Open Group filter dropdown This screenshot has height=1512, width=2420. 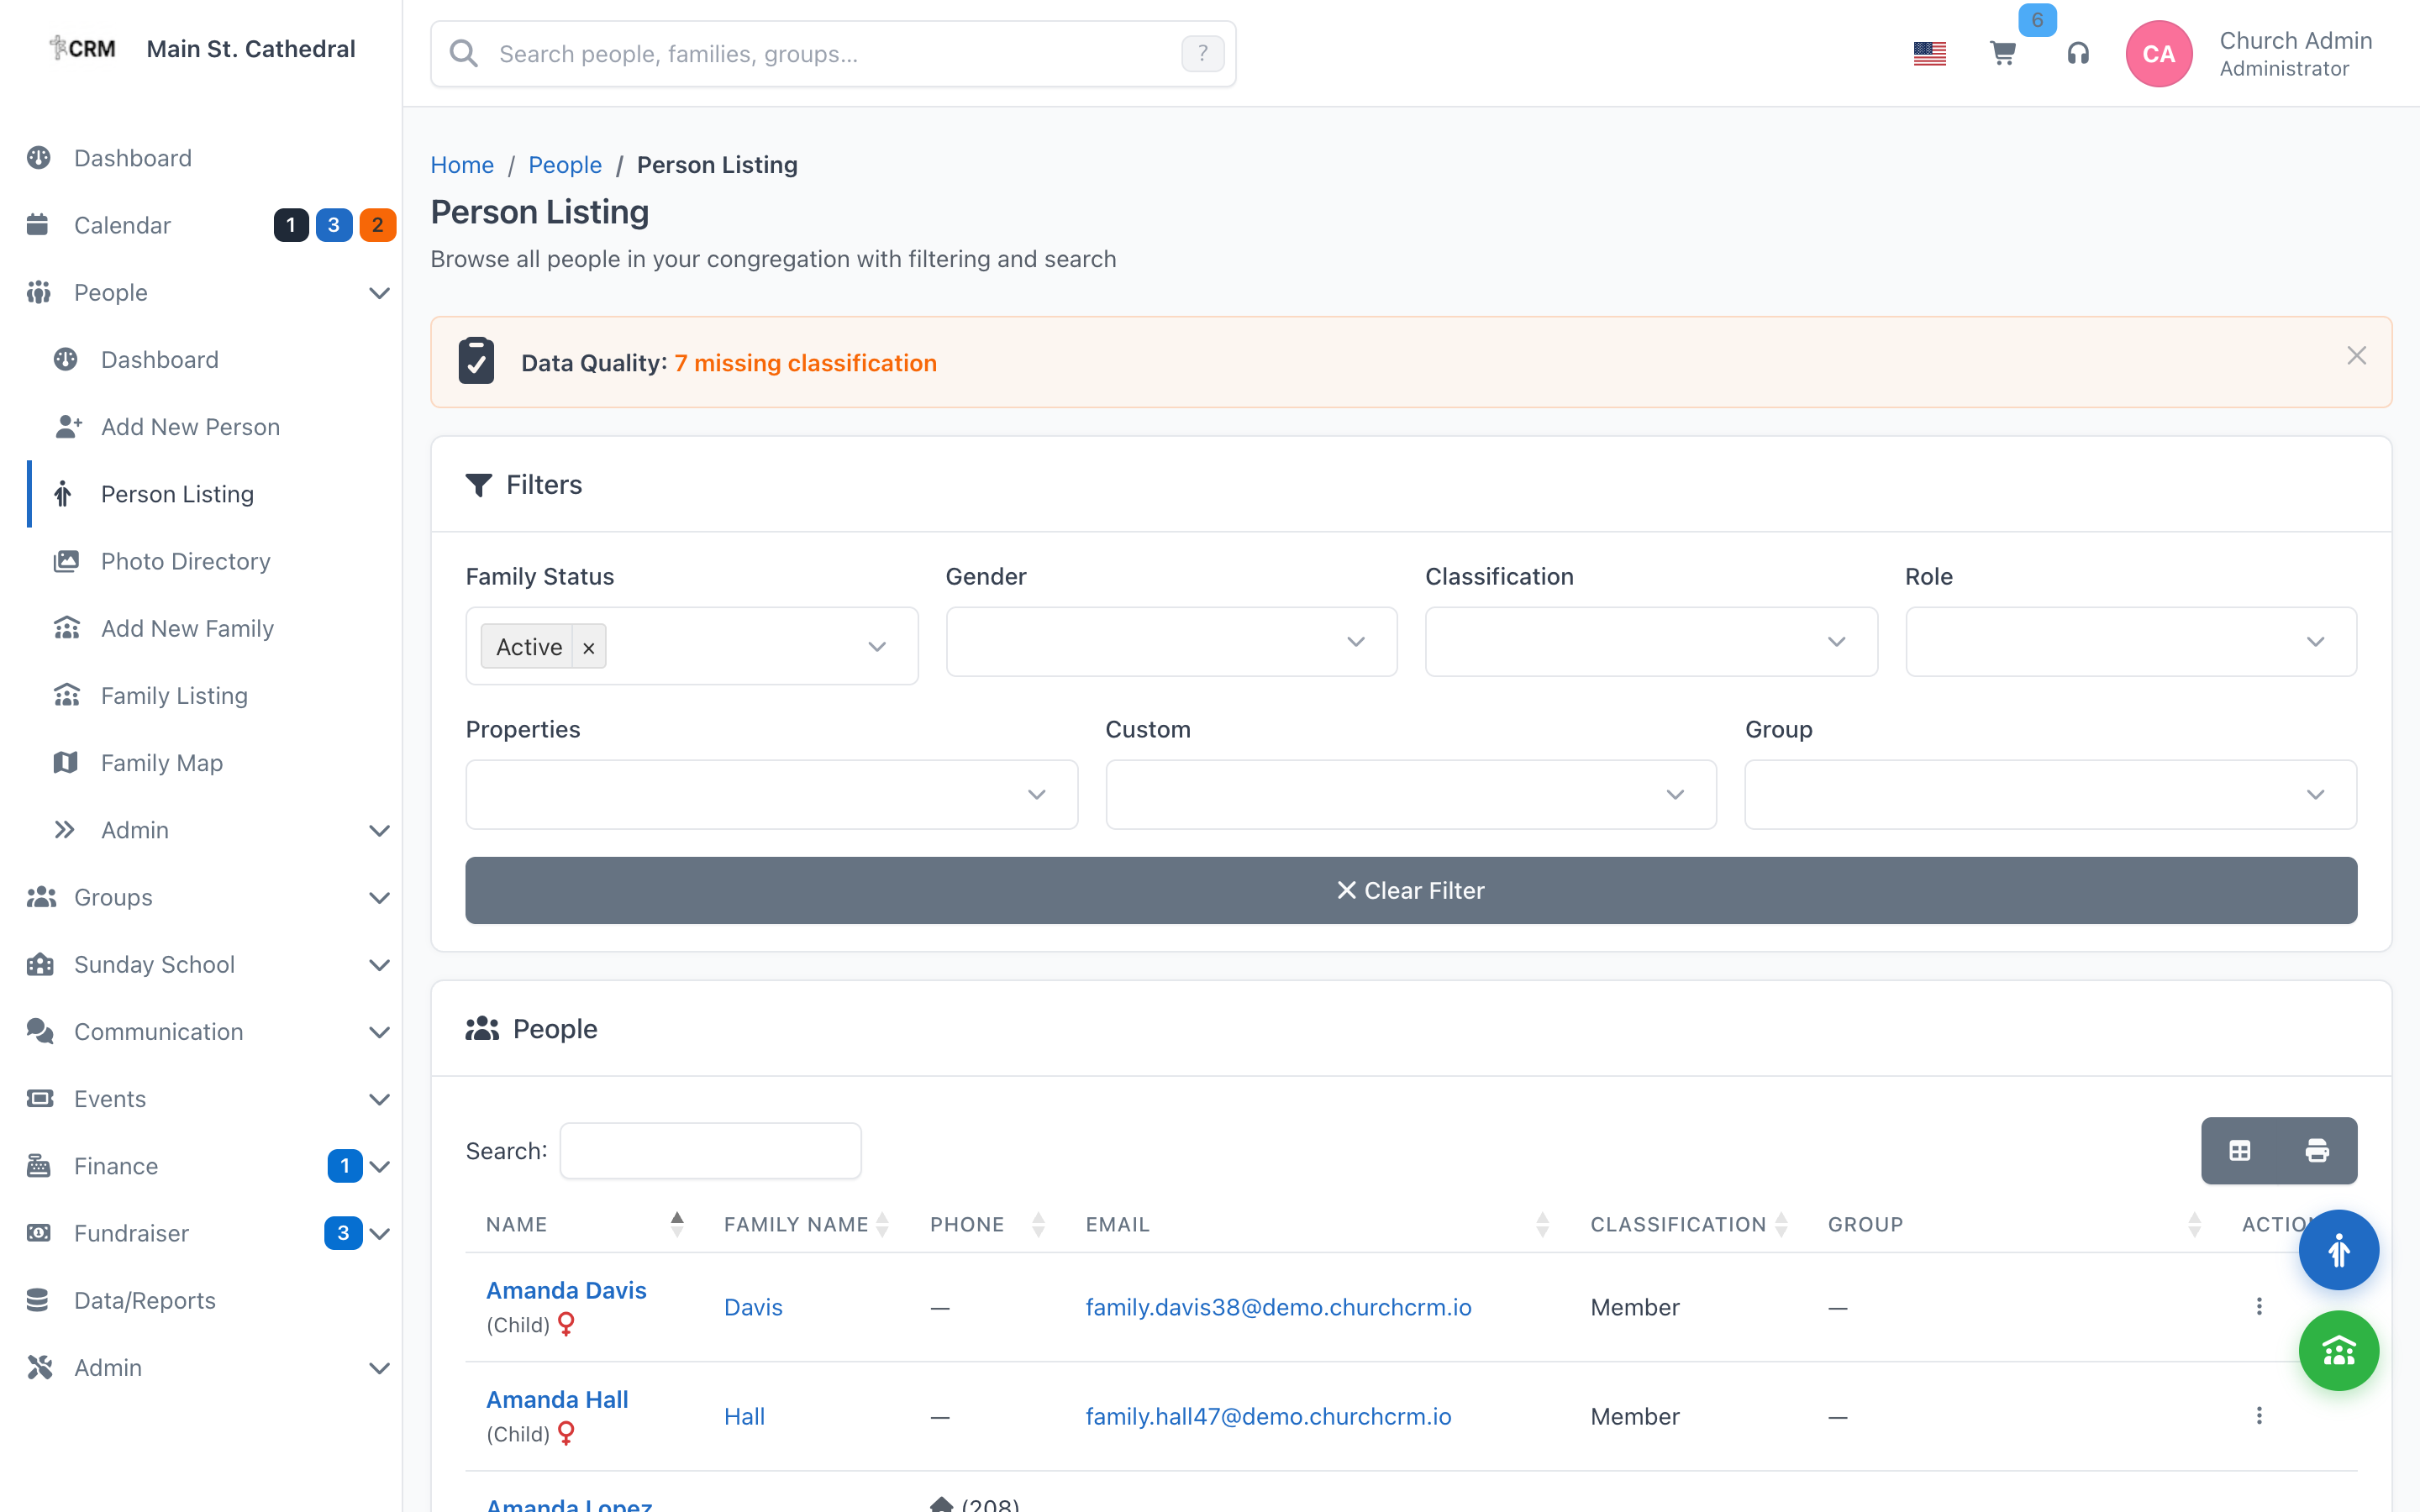(2051, 795)
